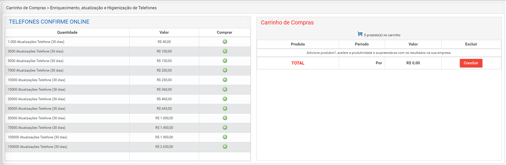The width and height of the screenshot is (506, 165).
Task: Add 50000 Atualizações plan for R$ 1.000,00
Action: [225, 118]
